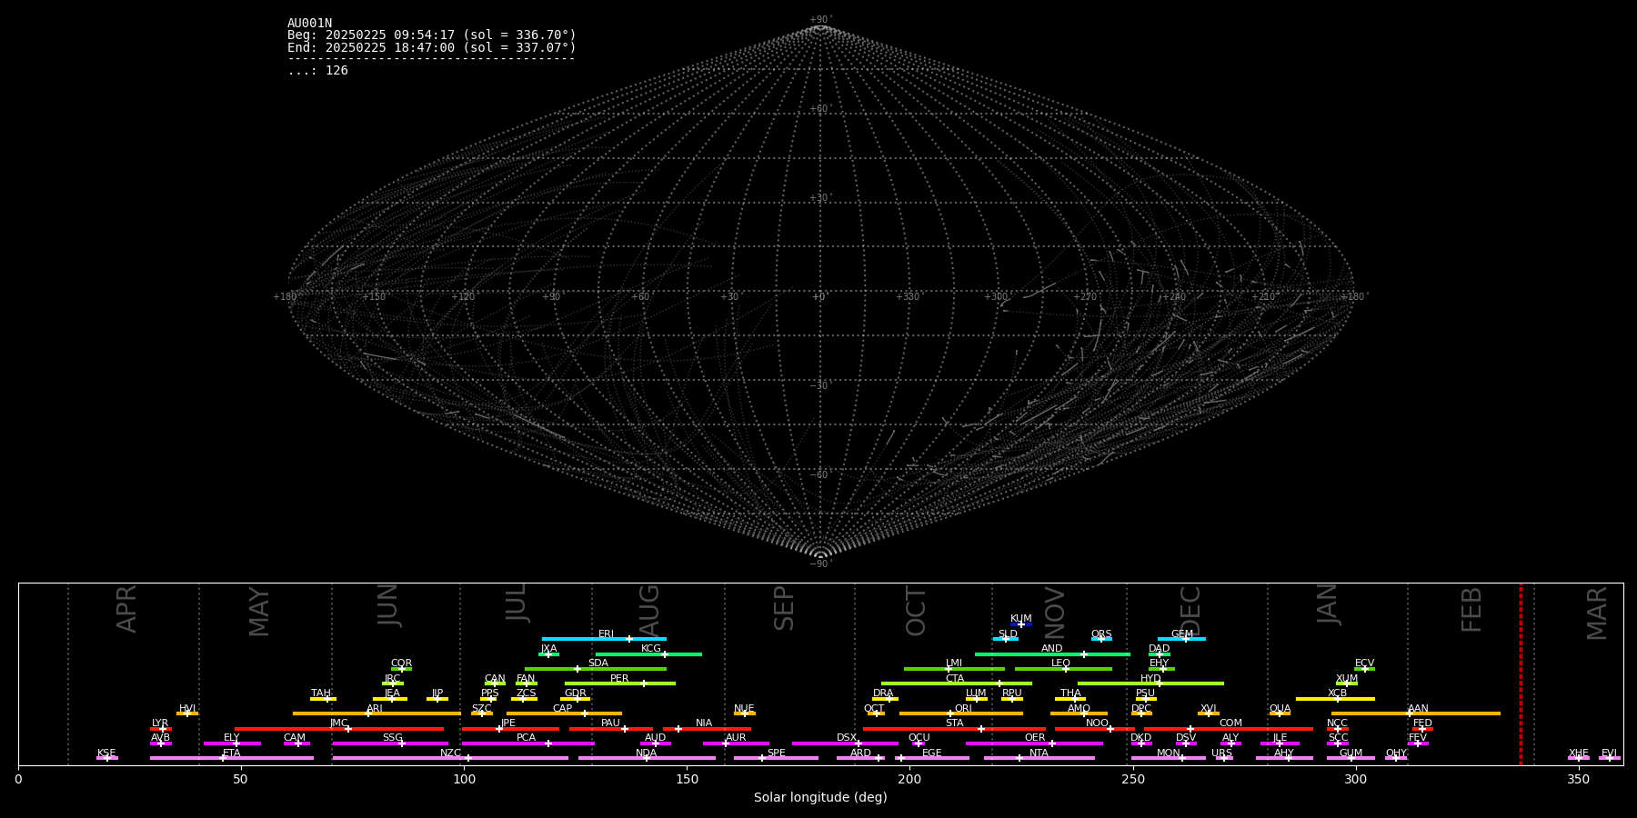Click the NOO shower label

[1097, 723]
